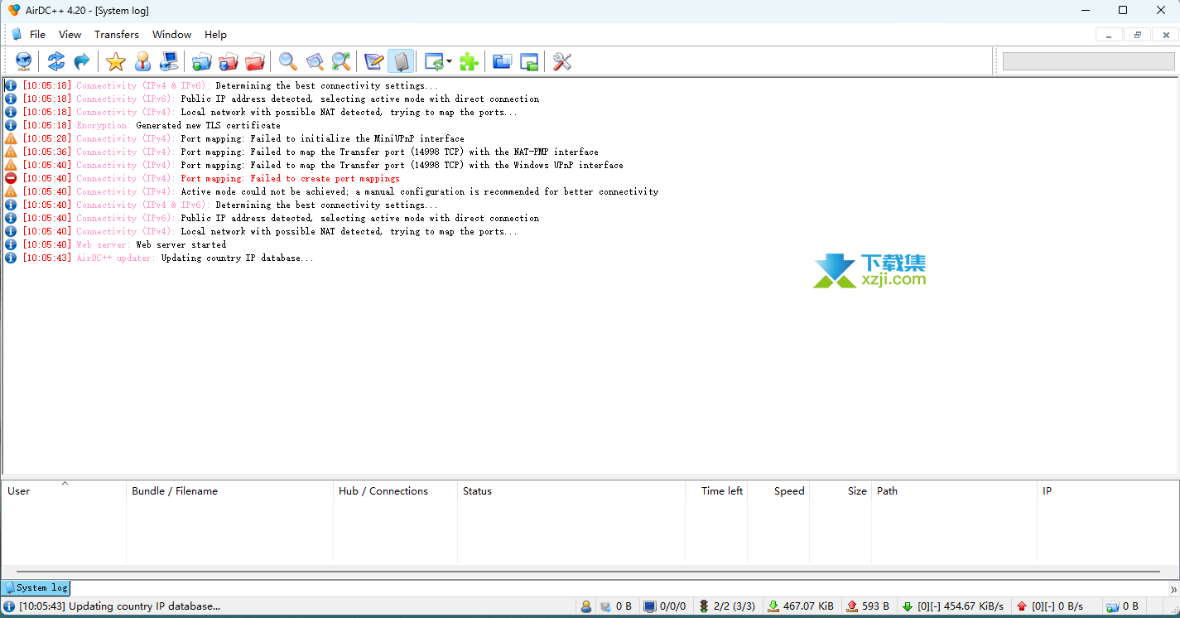The image size is (1180, 618).
Task: Open the Download Queue via blue folder icon
Action: pos(201,61)
